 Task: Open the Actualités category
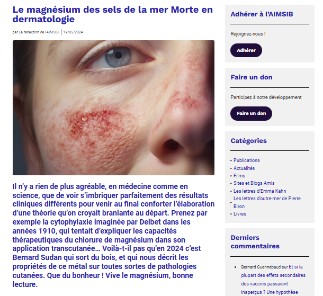[244, 168]
